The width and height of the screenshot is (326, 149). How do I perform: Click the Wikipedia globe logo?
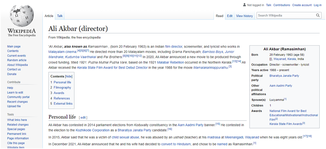click(22, 16)
